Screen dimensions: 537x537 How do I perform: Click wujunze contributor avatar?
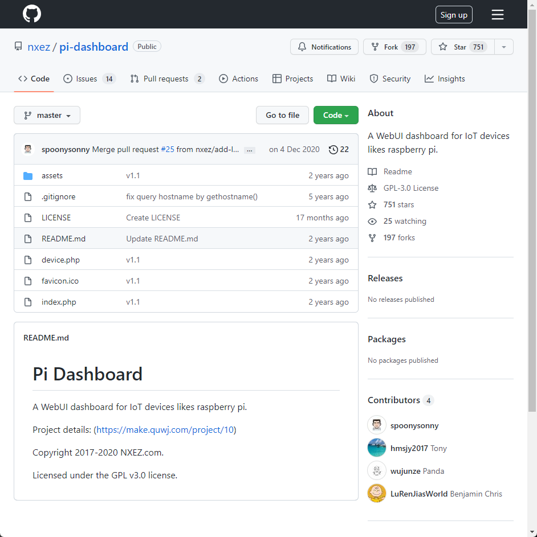376,471
